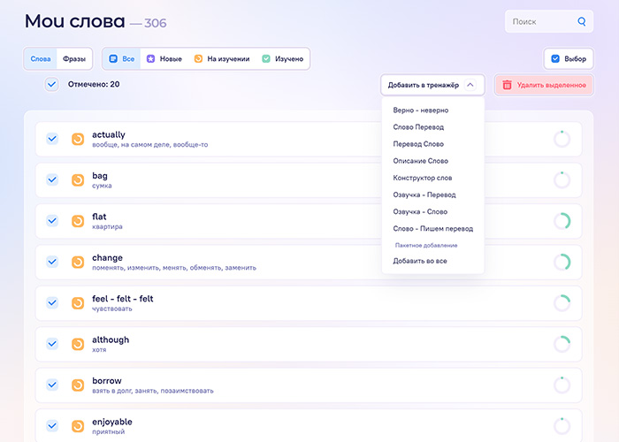Uncheck feel - felt - felt row
The width and height of the screenshot is (619, 442).
tap(52, 303)
